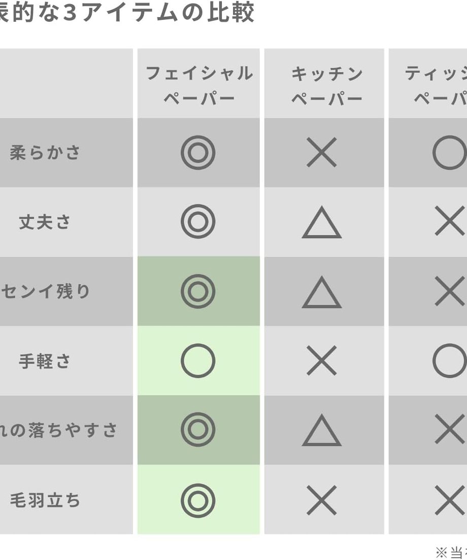Image resolution: width=467 pixels, height=560 pixels.
Task: Click the 手軽さ row label
Action: [x=45, y=361]
